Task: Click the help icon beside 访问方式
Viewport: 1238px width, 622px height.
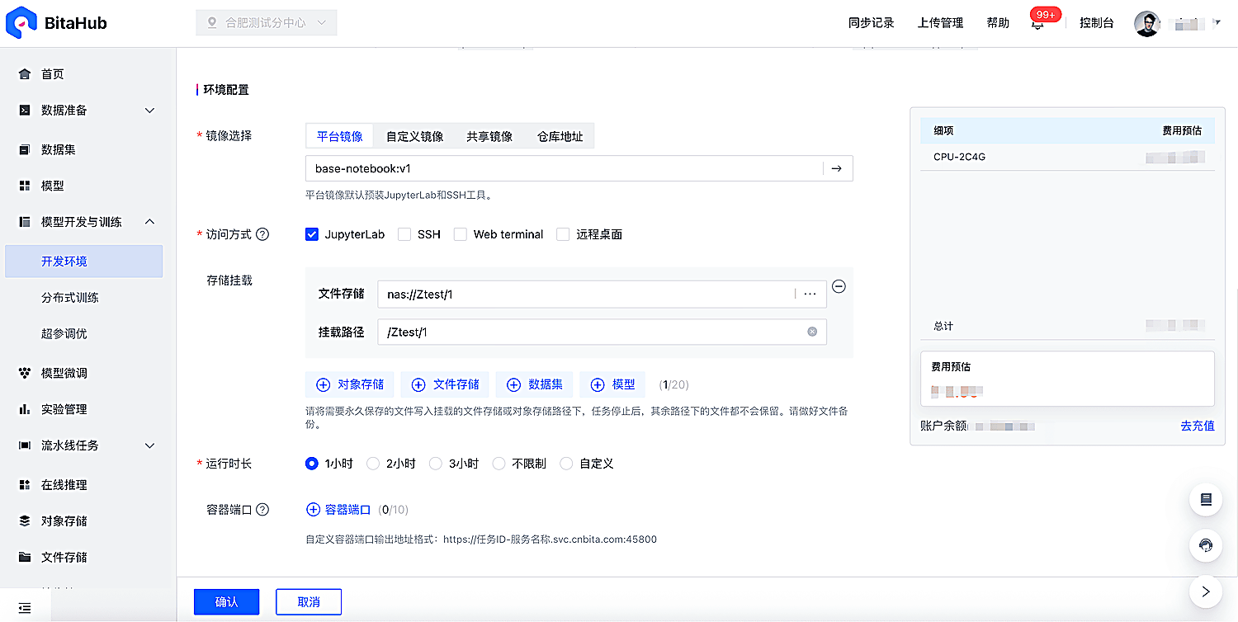Action: 262,234
